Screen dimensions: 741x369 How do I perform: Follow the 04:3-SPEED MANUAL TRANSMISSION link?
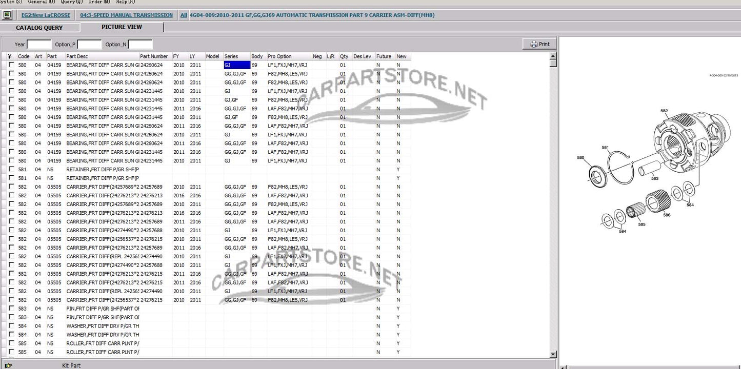[126, 15]
